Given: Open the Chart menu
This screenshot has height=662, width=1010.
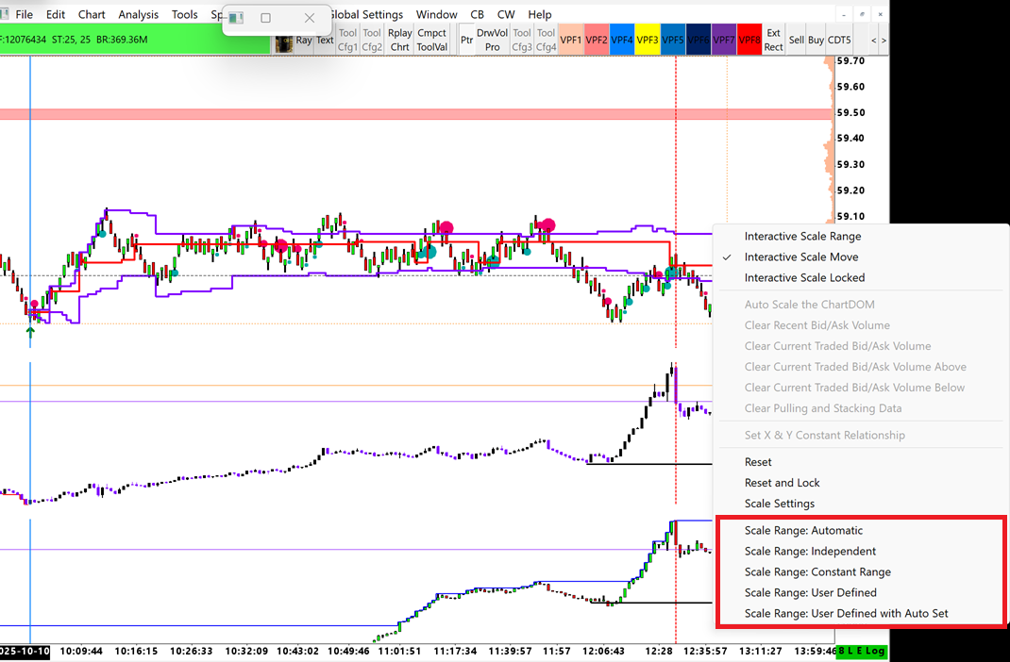Looking at the screenshot, I should tap(92, 14).
